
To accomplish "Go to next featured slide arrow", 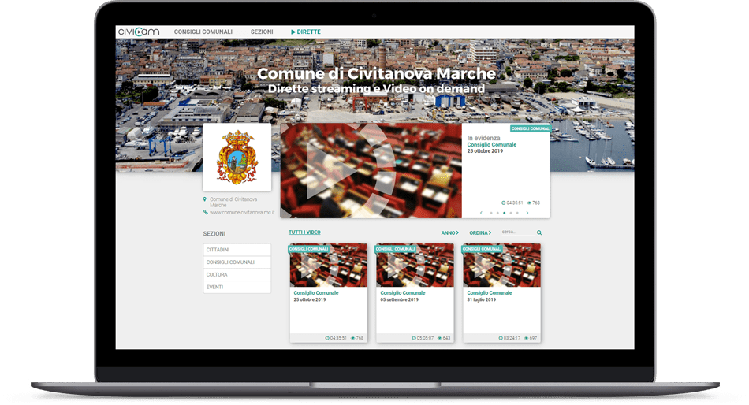I will pyautogui.click(x=527, y=213).
